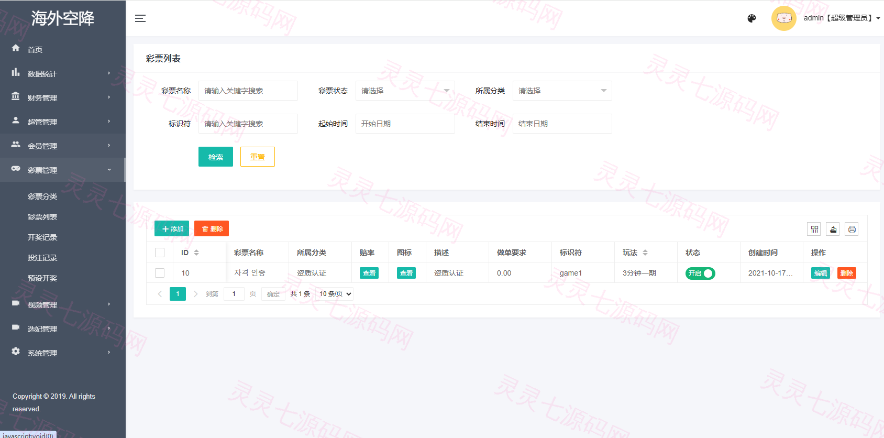Screen dimensions: 884x438
Task: Open the 10 条/页 page size dropdown
Action: point(335,294)
